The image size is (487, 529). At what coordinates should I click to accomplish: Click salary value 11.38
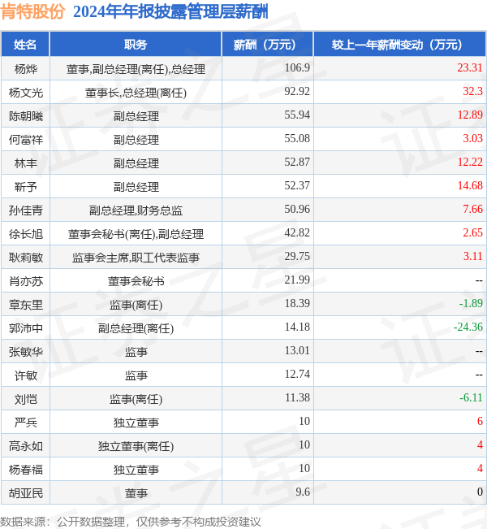(x=297, y=398)
